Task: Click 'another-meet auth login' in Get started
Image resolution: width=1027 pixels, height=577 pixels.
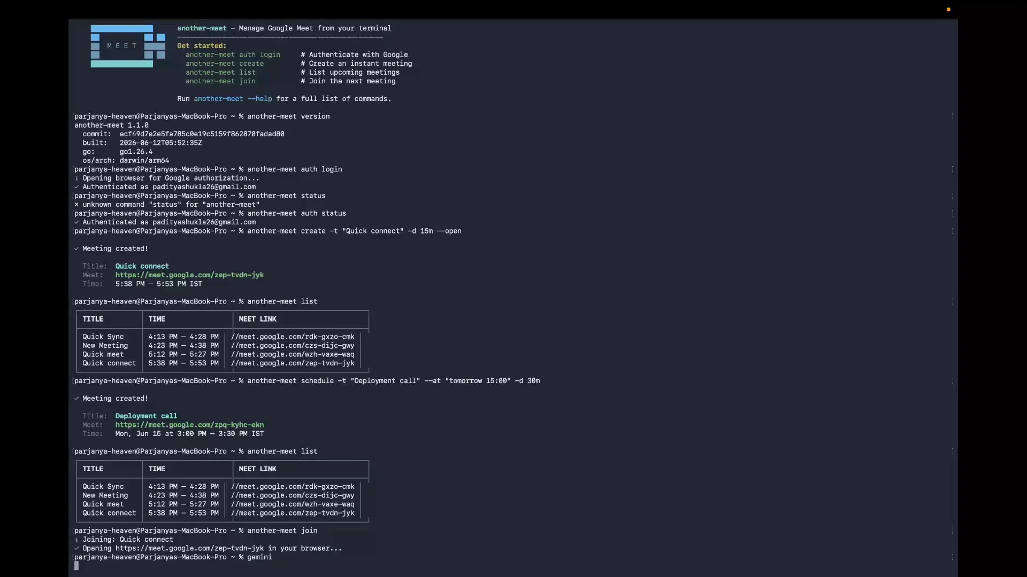Action: pos(233,54)
